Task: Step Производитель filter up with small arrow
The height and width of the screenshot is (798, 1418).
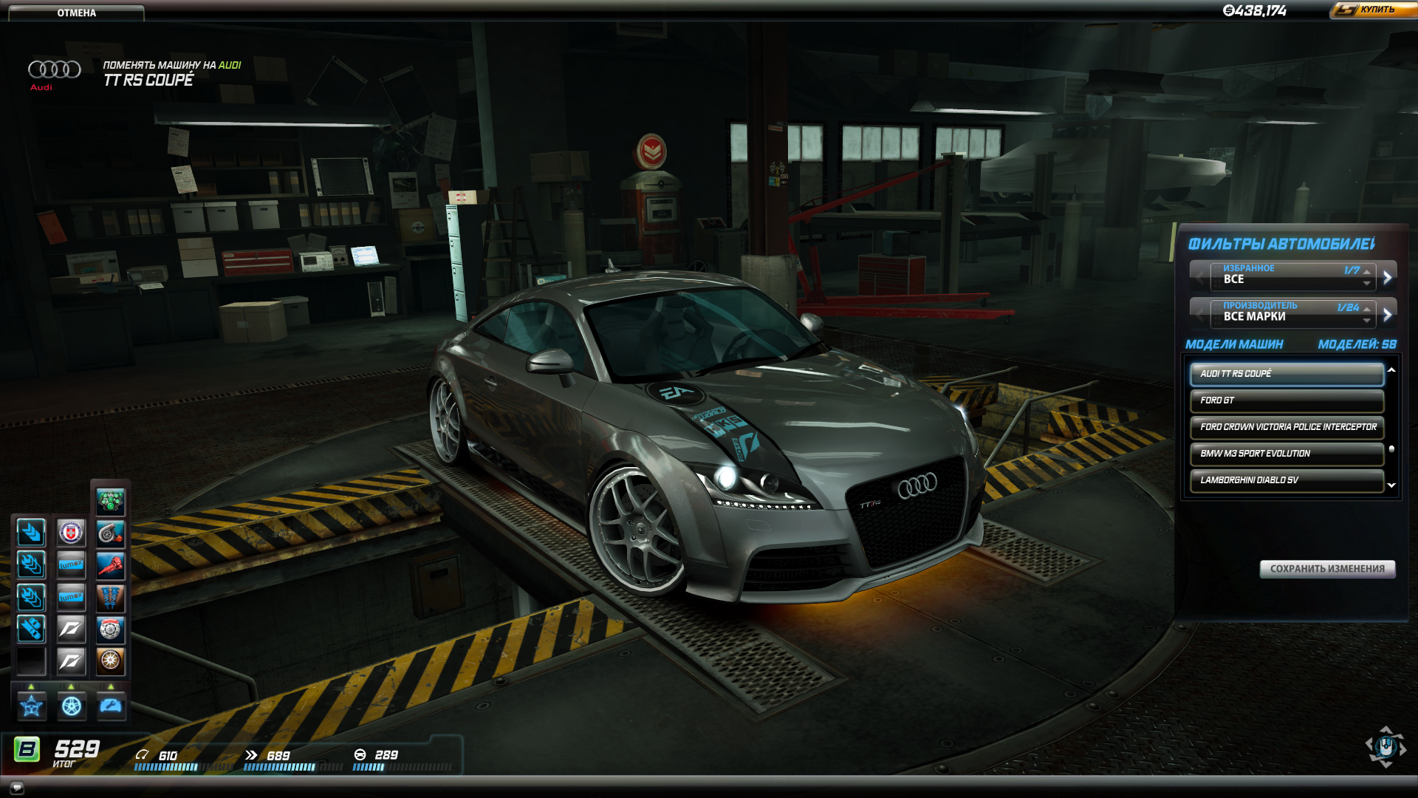Action: tap(1366, 309)
